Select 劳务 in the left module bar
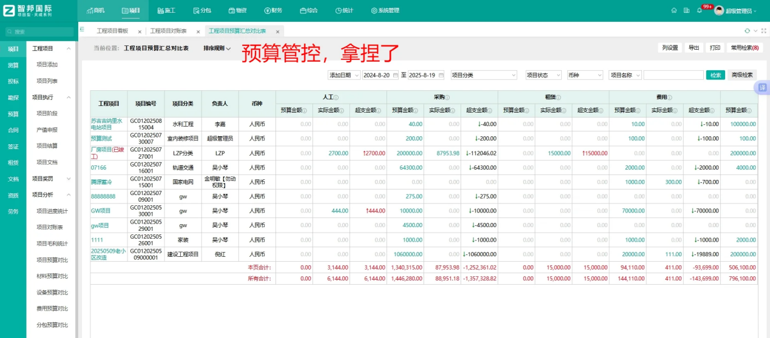Viewport: 770px width, 338px height. pos(13,211)
